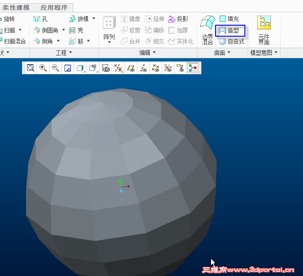Select the 扫描 (Sweep) tool

tap(7, 30)
